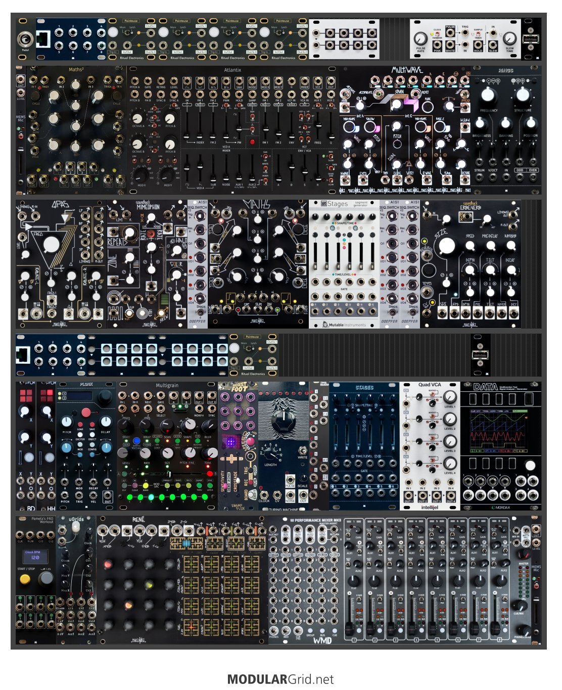Select the Plonk percussion module
The width and height of the screenshot is (562, 690).
coord(86,446)
